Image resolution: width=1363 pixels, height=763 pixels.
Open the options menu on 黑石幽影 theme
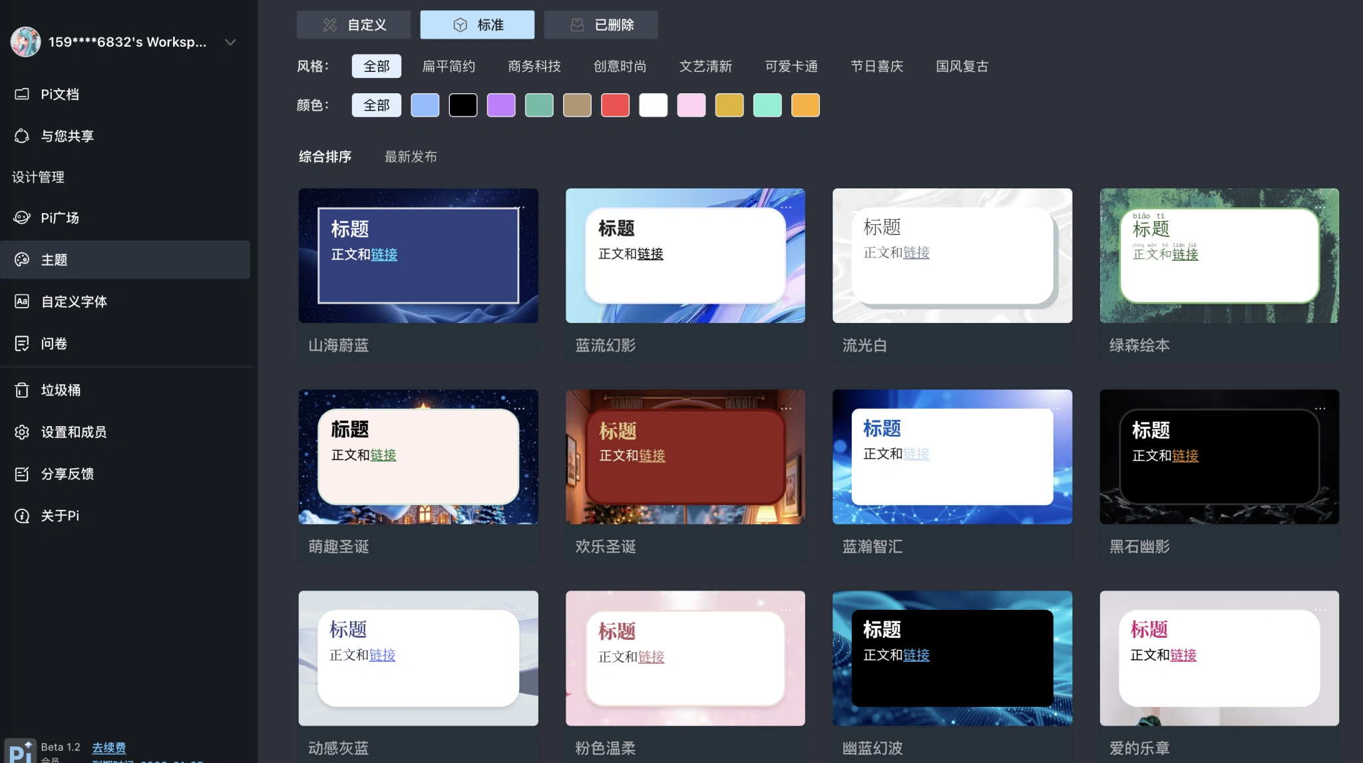coord(1320,408)
